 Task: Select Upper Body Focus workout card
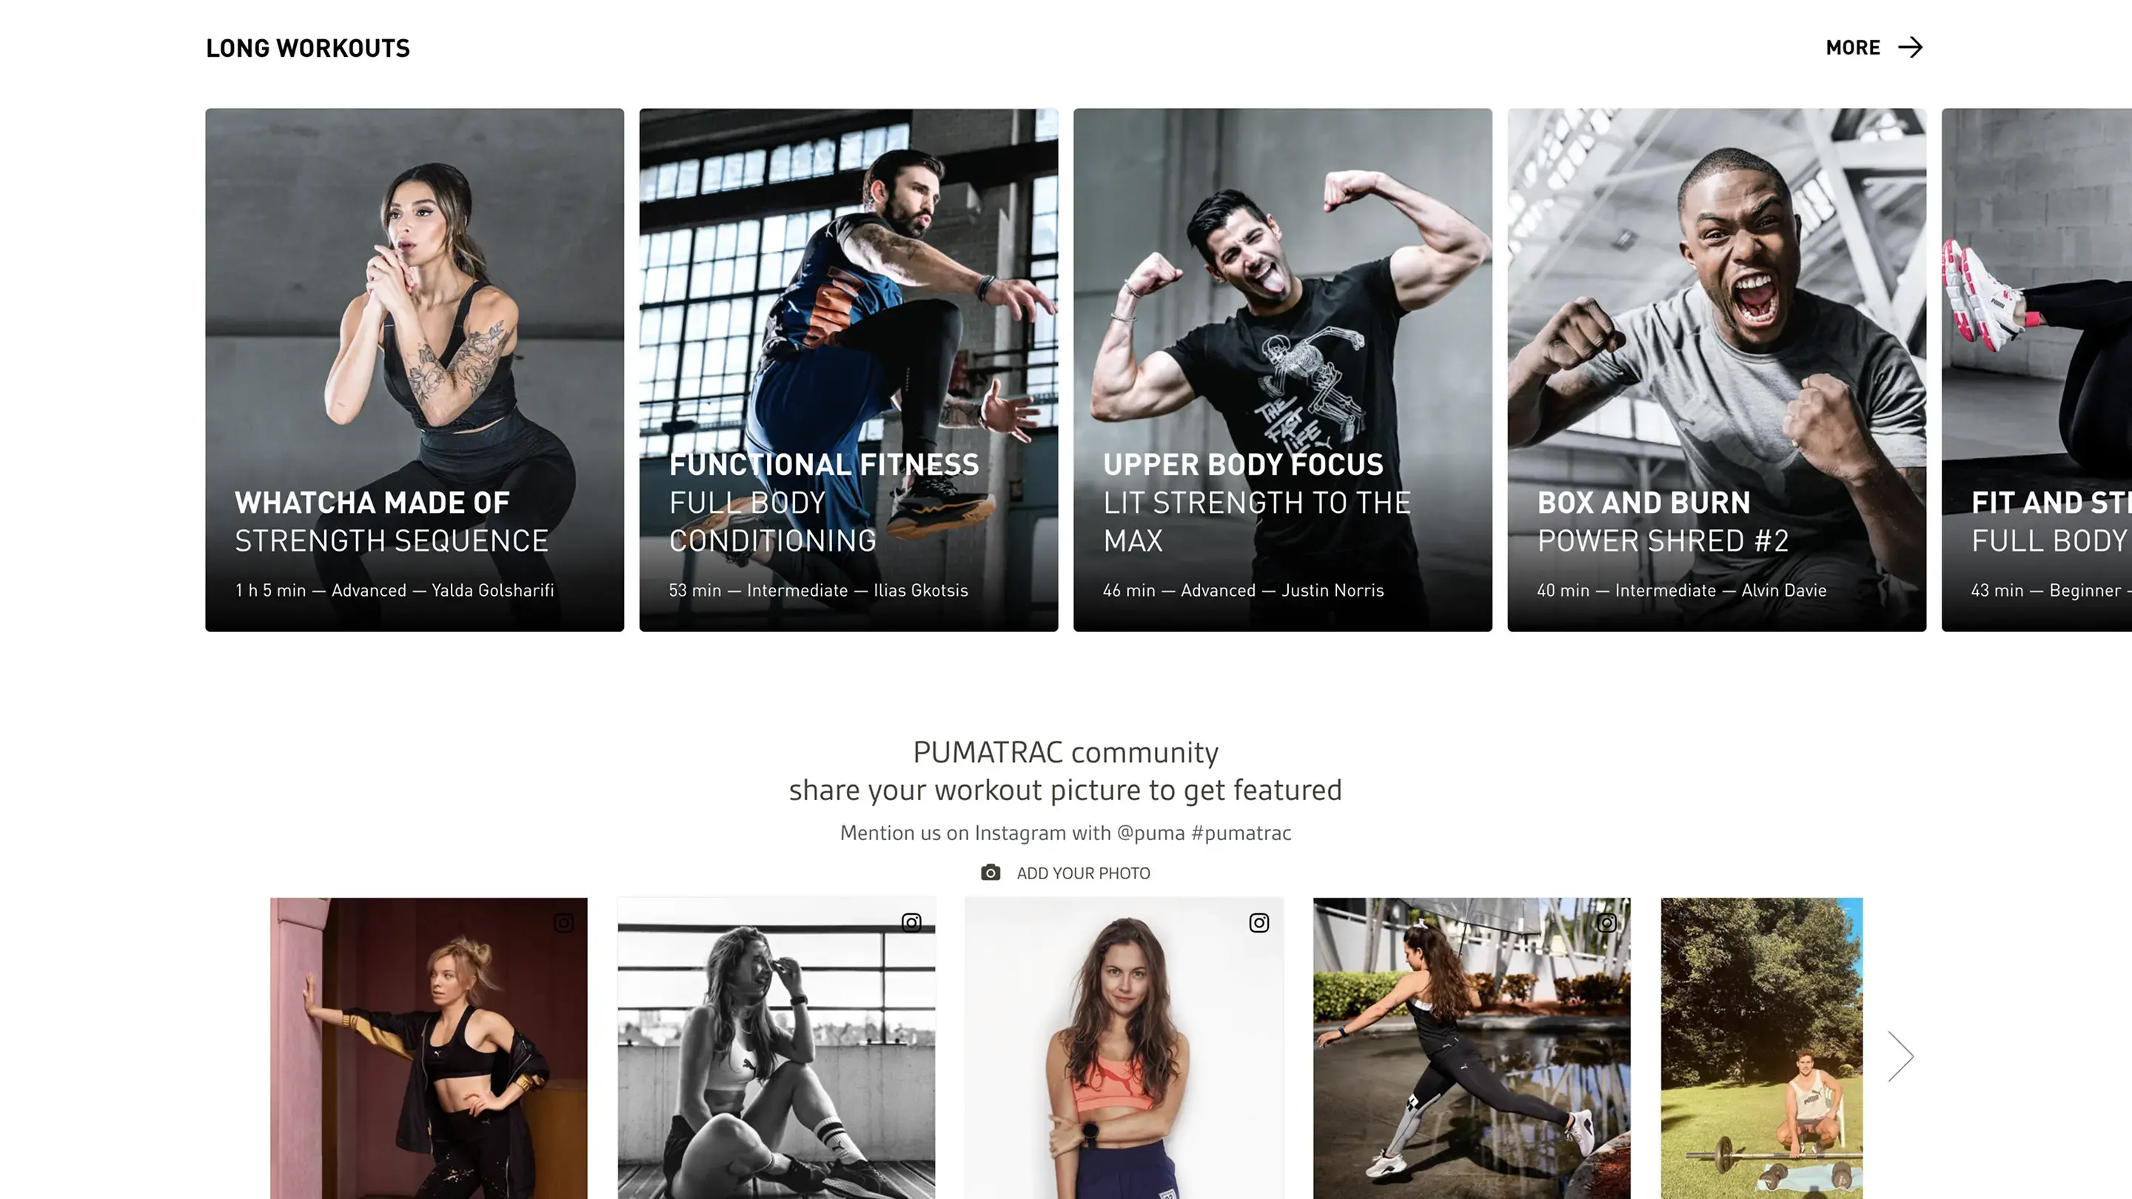pyautogui.click(x=1283, y=370)
